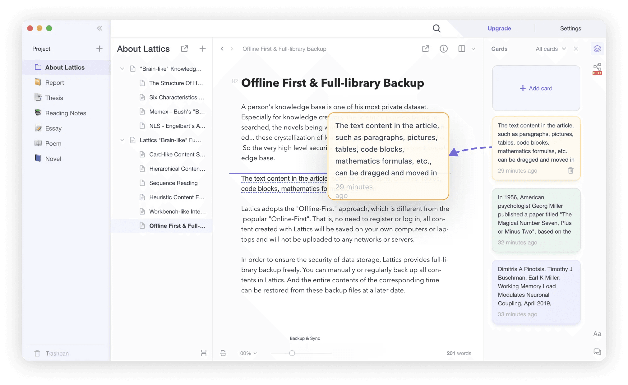The width and height of the screenshot is (628, 385).
Task: Open About Lattics in new window
Action: pyautogui.click(x=184, y=49)
